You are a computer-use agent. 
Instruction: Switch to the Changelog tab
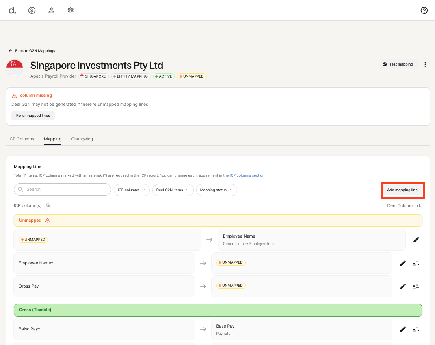pos(82,139)
